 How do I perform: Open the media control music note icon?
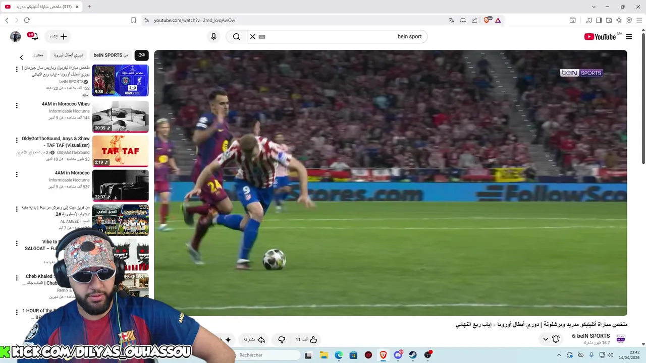(x=588, y=20)
